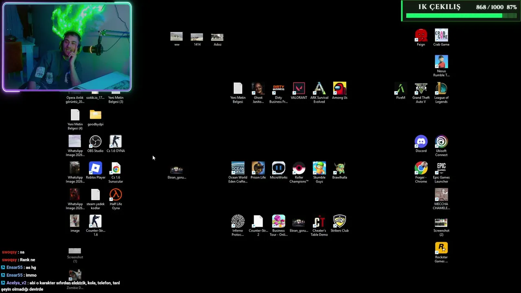This screenshot has height=293, width=521.
Task: Select the ww image thumbnail
Action: 177,39
